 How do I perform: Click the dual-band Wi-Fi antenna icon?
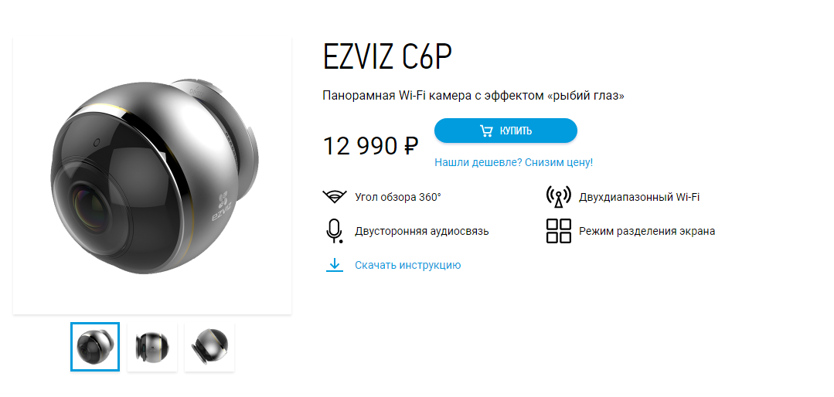tap(559, 197)
